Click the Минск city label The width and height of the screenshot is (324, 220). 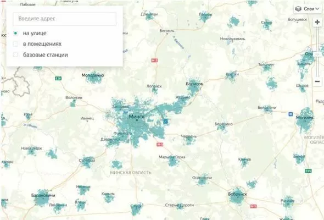(137, 117)
